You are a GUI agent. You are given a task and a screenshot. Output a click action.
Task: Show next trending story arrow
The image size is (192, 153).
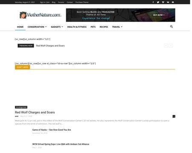(171, 45)
